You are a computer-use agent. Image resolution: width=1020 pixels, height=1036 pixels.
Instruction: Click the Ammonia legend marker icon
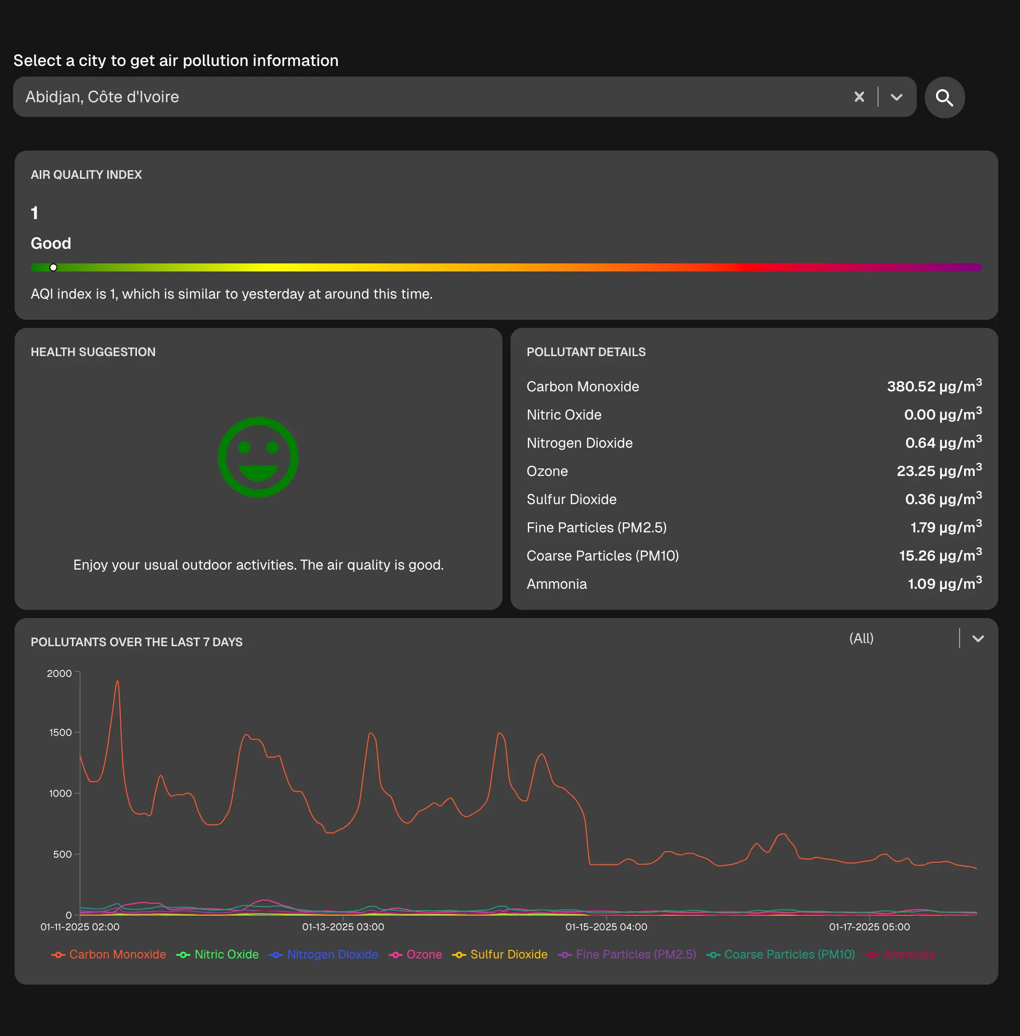(x=871, y=954)
